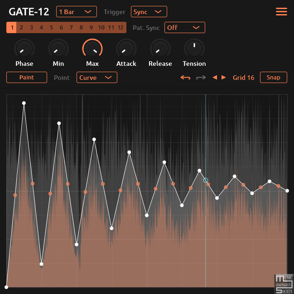Image resolution: width=294 pixels, height=294 pixels.
Task: Select pattern 6 tab
Action: pyautogui.click(x=61, y=28)
